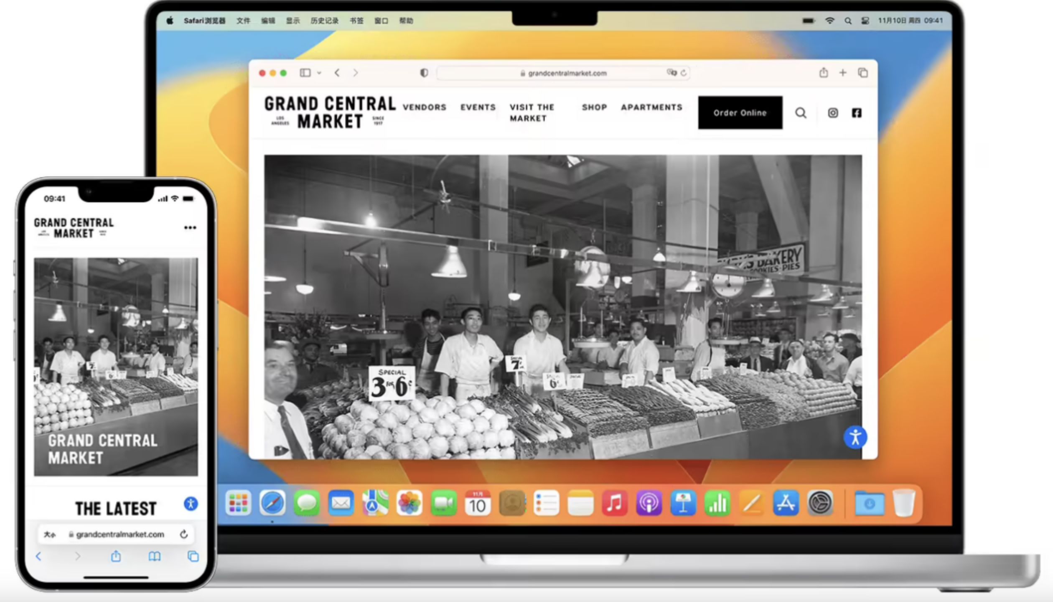Open Podcasts in the dock
This screenshot has height=602, width=1053.
(x=649, y=503)
